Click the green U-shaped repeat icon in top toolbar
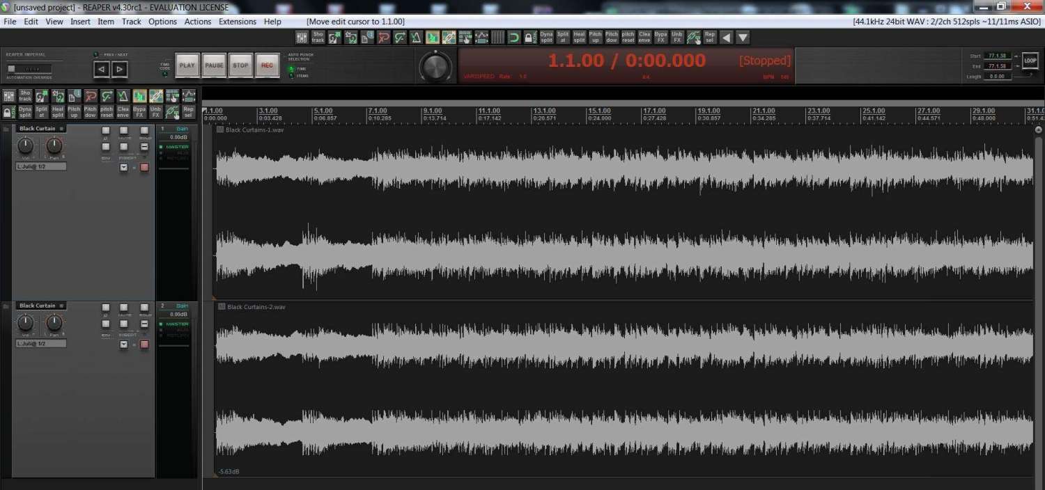The image size is (1045, 490). 514,37
